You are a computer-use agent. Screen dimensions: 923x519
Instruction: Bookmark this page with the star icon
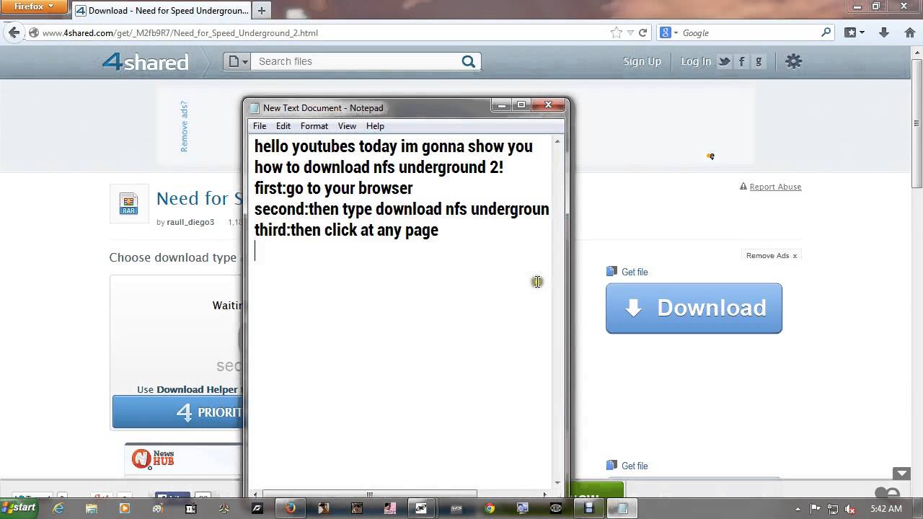click(616, 32)
